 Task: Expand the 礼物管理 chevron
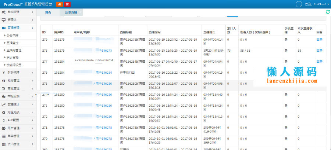[32, 81]
